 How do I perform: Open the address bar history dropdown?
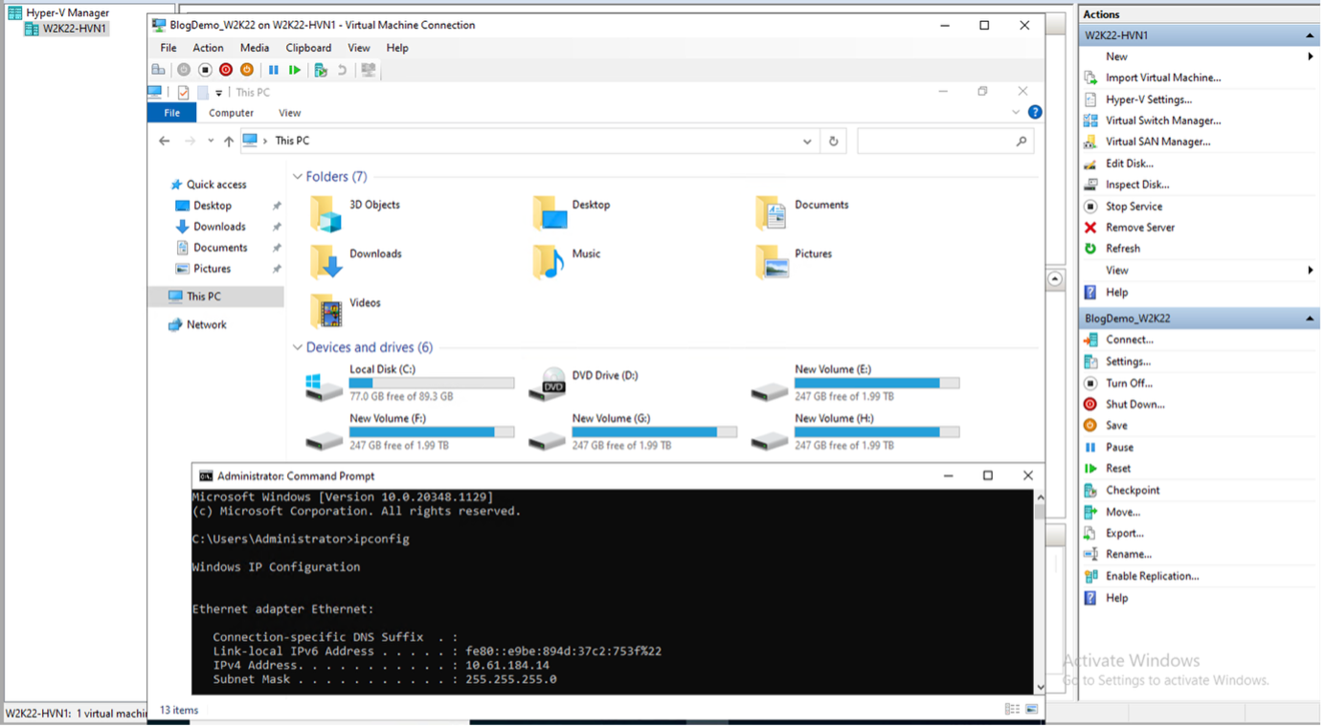point(808,142)
